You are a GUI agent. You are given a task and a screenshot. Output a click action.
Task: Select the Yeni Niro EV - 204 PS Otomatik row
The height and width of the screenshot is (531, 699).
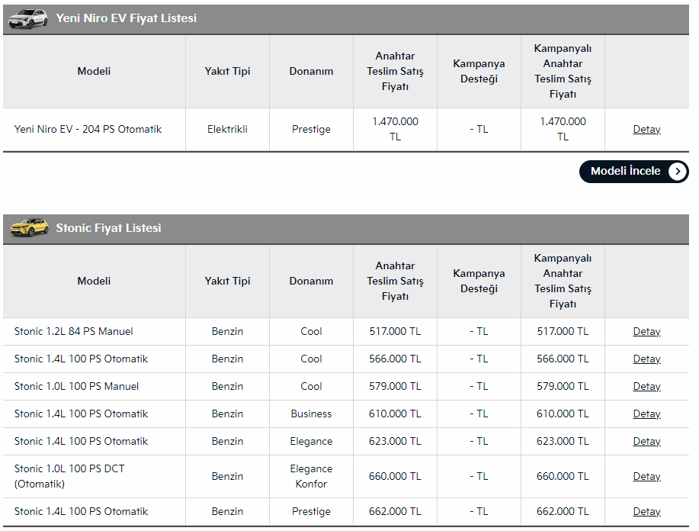point(346,130)
